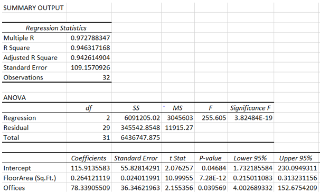Select the Significance F header
This screenshot has height=192, width=320.
tap(250, 108)
